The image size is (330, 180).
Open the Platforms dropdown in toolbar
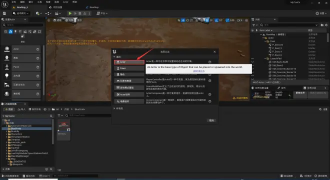(102, 13)
